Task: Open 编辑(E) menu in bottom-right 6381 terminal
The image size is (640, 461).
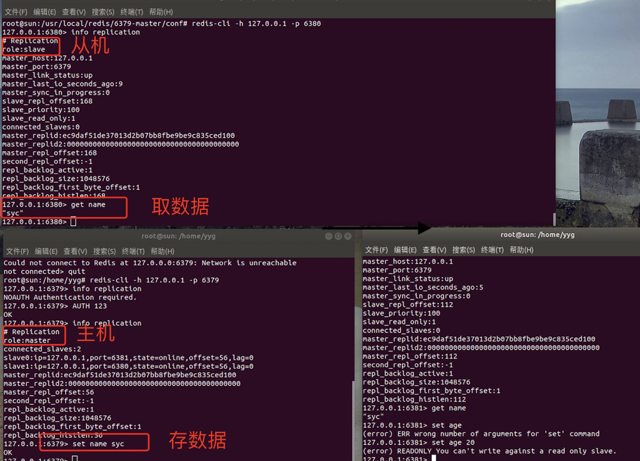Action: (x=405, y=250)
